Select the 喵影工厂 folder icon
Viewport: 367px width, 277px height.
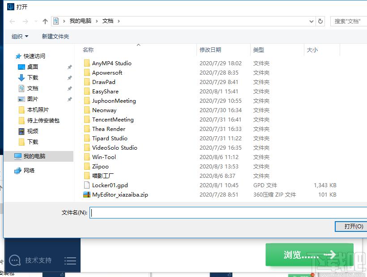[x=87, y=176]
